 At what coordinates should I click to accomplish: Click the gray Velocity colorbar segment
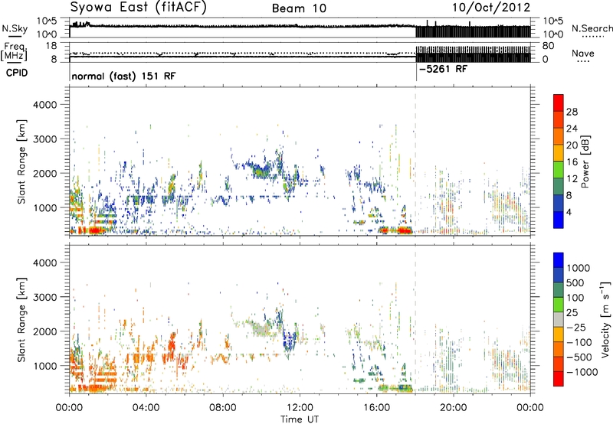tap(559, 319)
